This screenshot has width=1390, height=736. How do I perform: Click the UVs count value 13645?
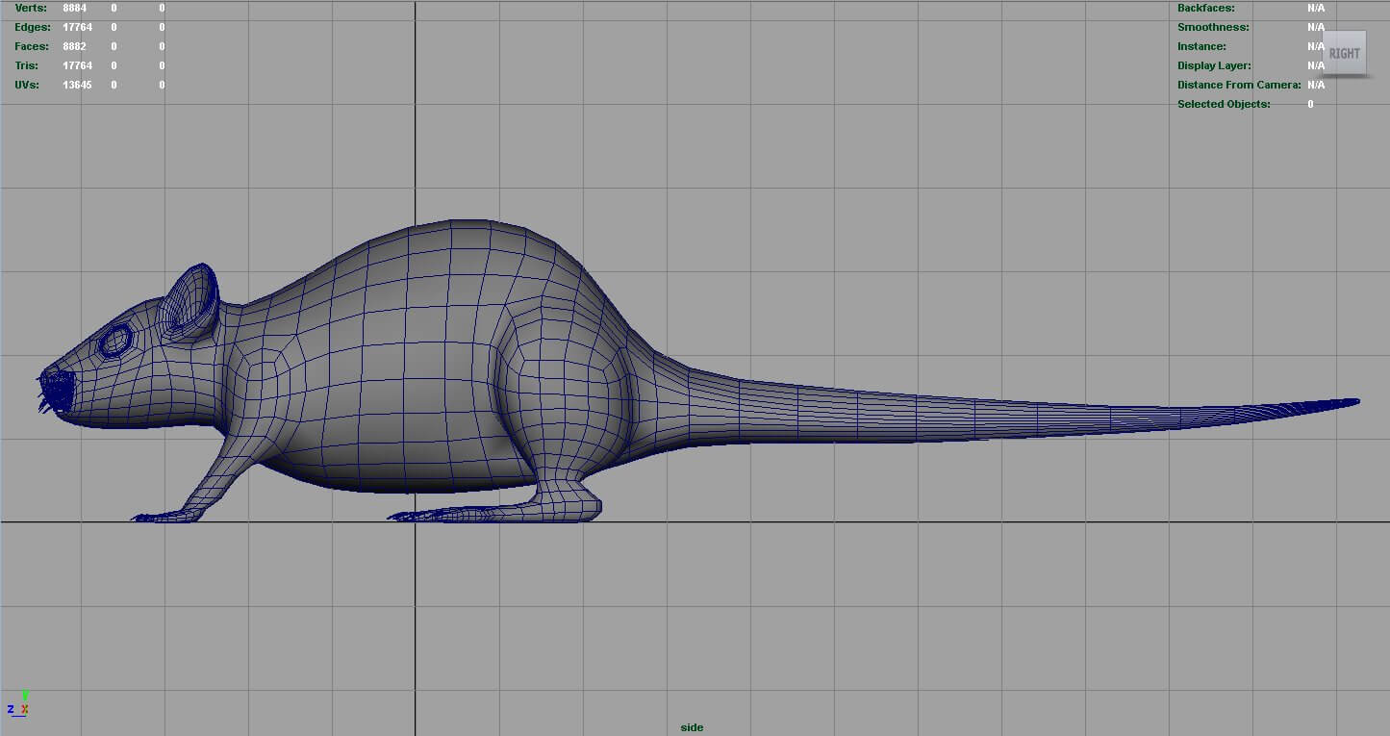point(77,85)
